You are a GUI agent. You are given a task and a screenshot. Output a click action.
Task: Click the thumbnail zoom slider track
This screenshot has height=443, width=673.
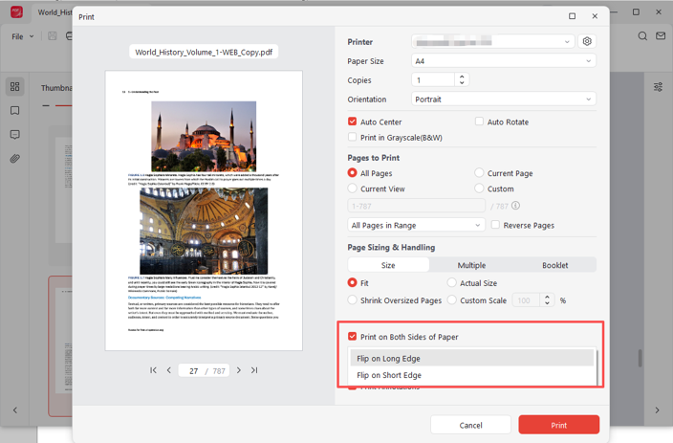tap(63, 105)
